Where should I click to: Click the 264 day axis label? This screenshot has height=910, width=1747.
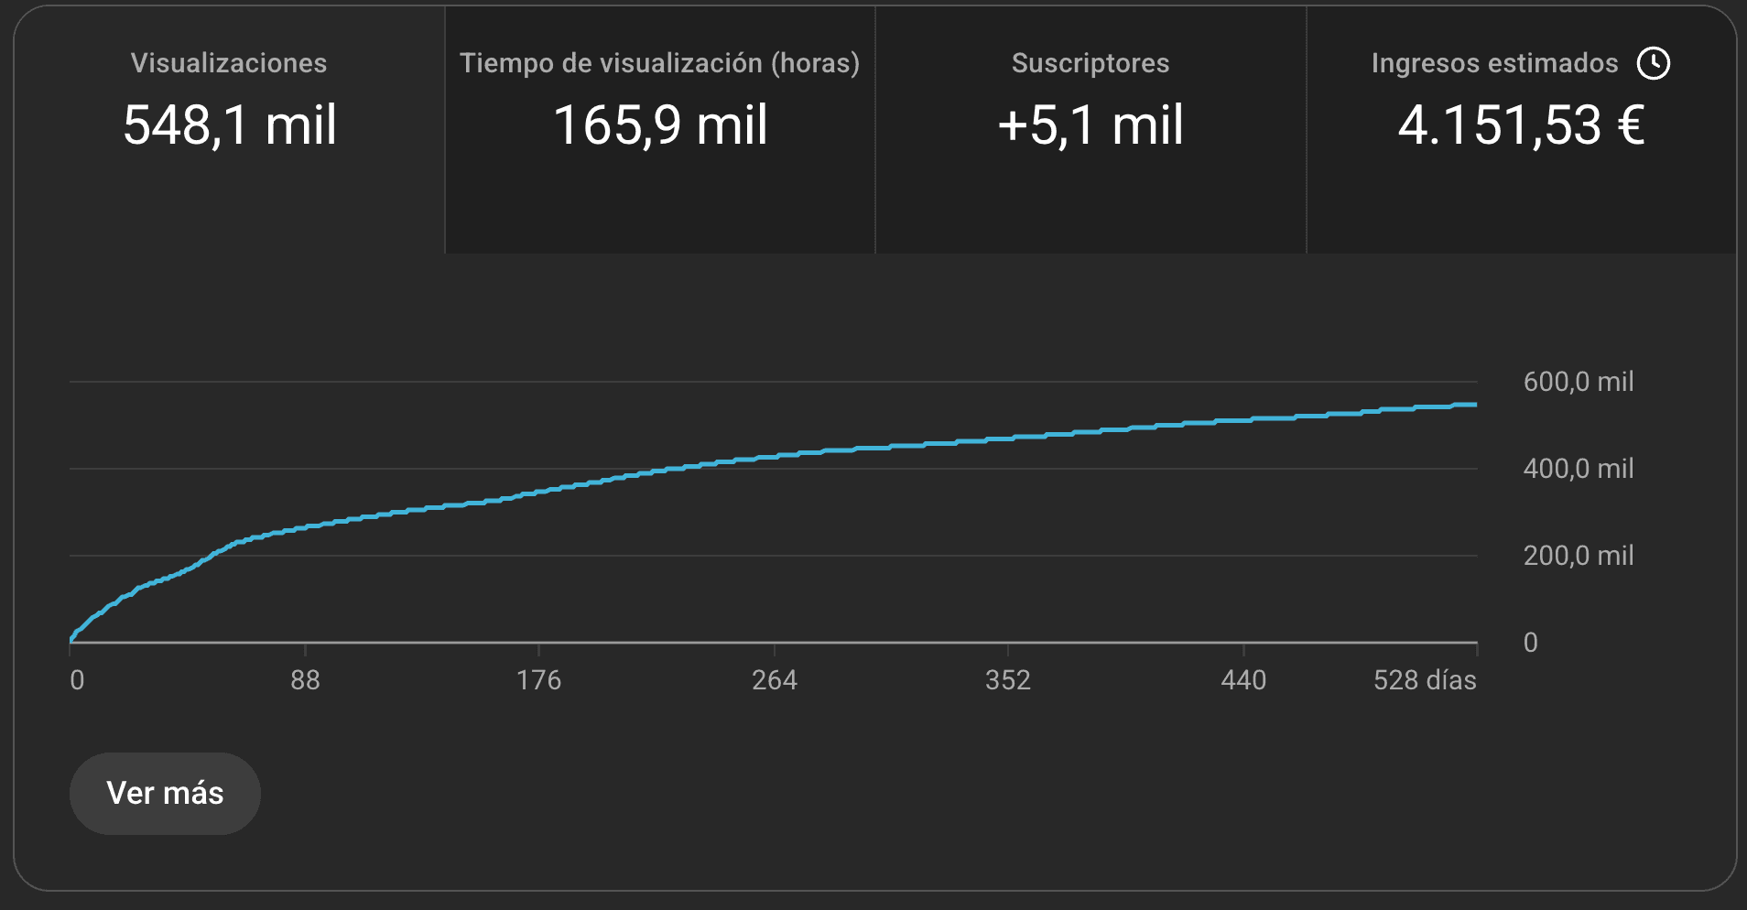[774, 680]
